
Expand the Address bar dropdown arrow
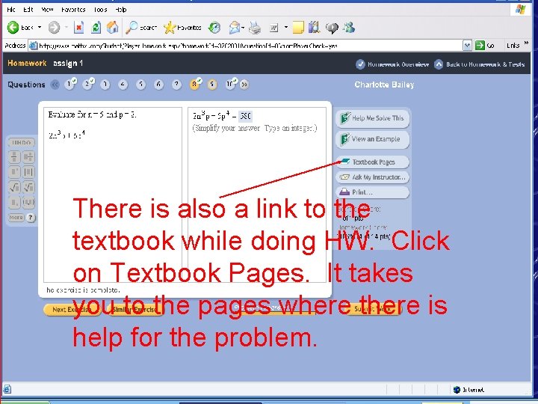tap(467, 46)
